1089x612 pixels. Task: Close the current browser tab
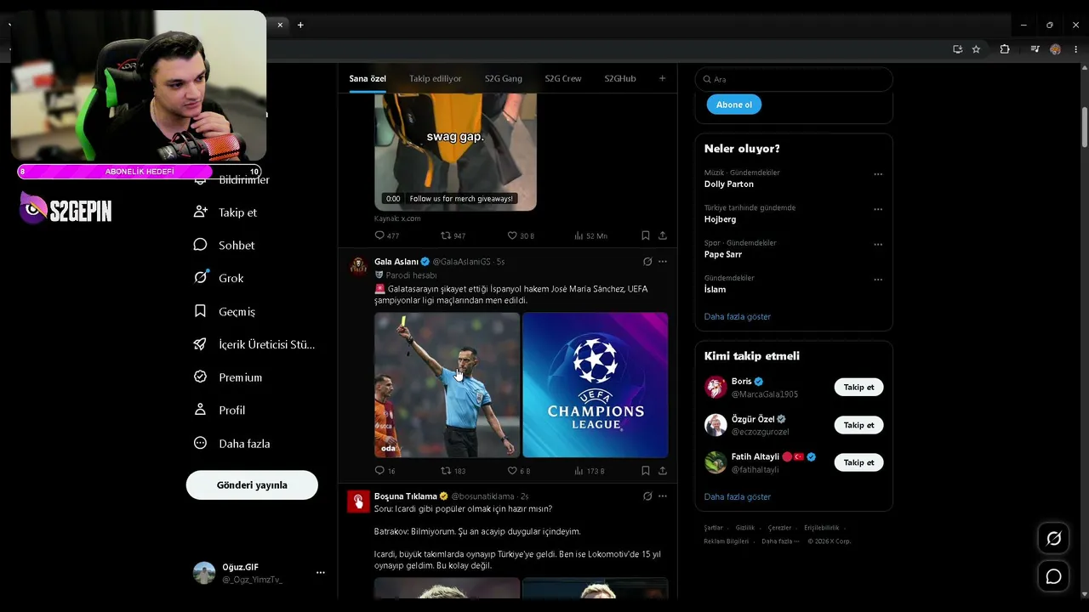(x=280, y=25)
